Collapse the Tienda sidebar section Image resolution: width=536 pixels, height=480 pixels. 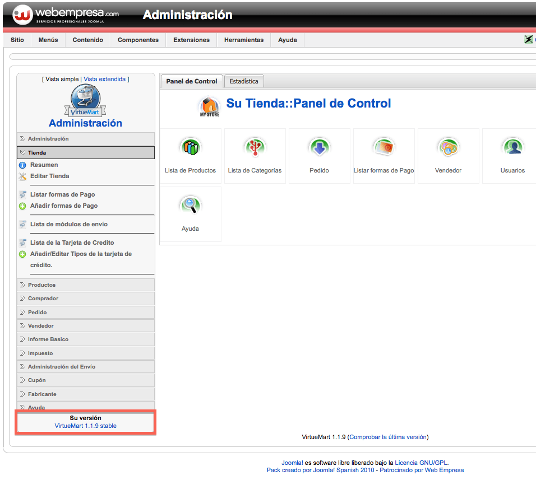(x=85, y=152)
